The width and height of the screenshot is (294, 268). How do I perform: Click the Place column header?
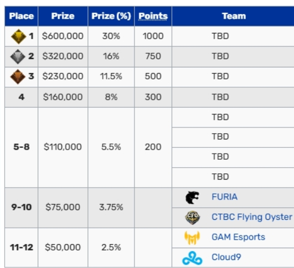click(x=22, y=16)
